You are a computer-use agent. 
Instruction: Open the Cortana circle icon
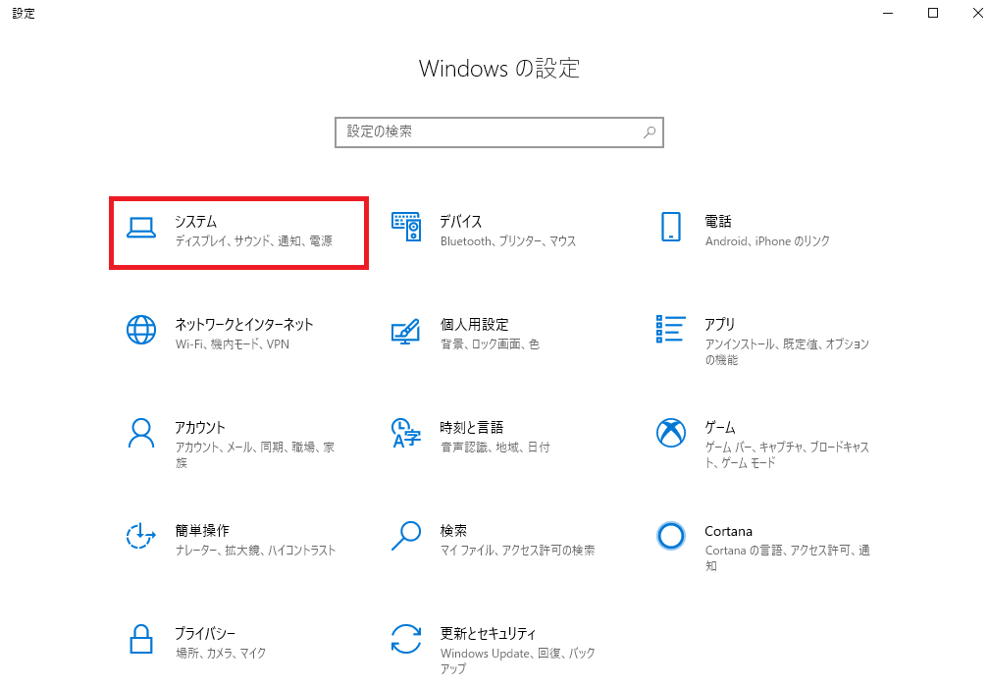(671, 536)
